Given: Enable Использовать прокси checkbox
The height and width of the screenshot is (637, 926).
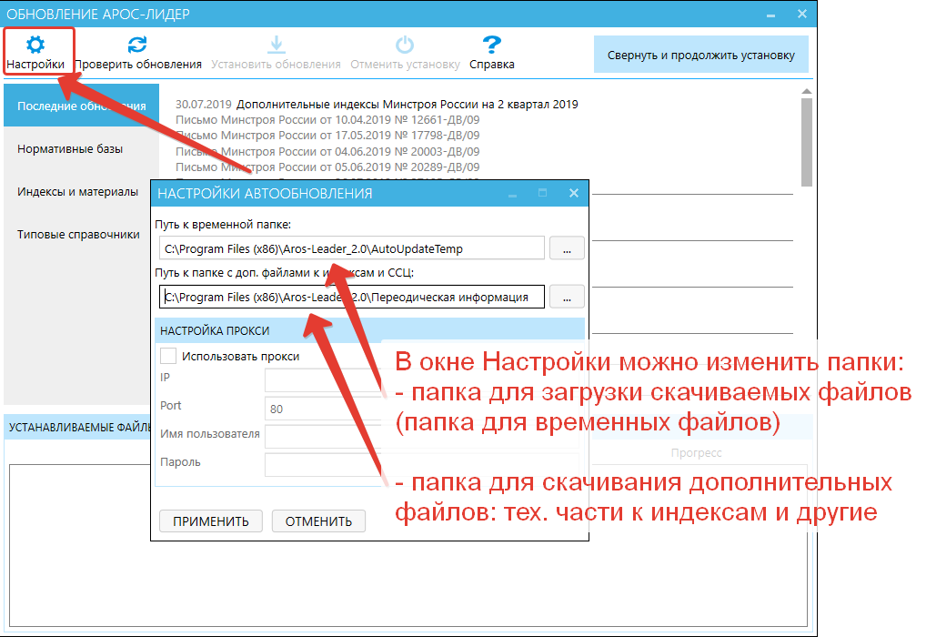Looking at the screenshot, I should coord(168,356).
